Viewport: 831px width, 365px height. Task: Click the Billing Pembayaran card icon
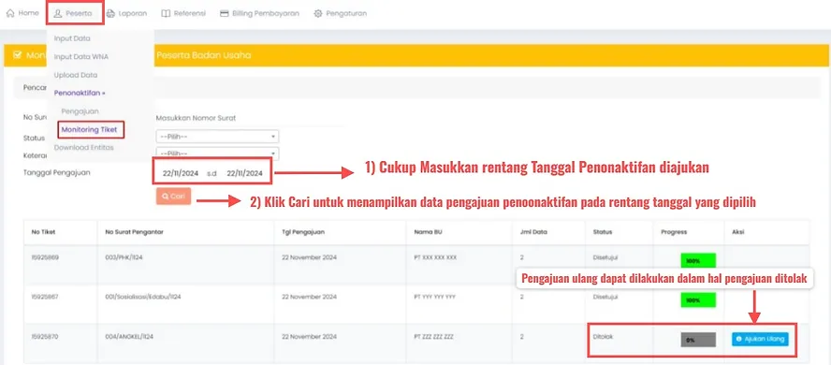pos(225,13)
